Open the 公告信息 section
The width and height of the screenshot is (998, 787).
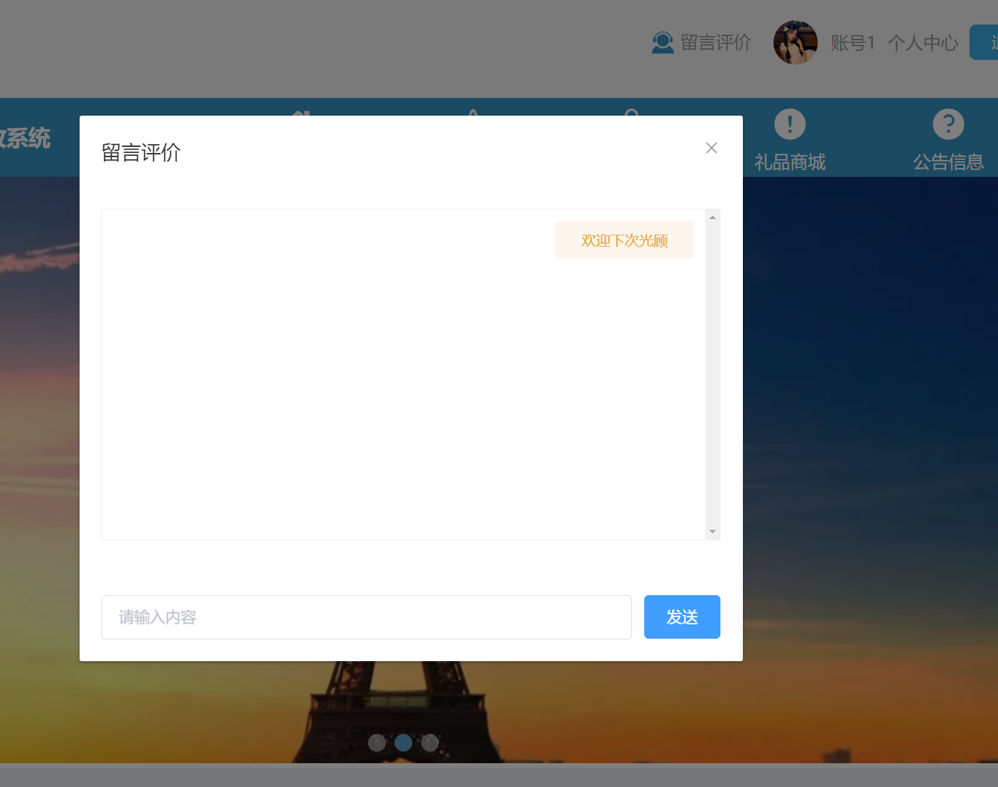click(948, 163)
